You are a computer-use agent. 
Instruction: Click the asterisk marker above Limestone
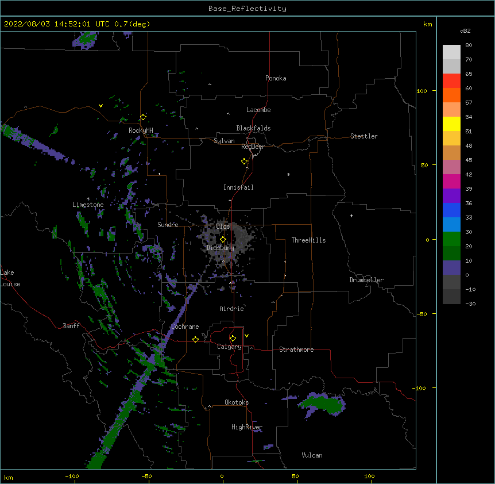coord(88,199)
